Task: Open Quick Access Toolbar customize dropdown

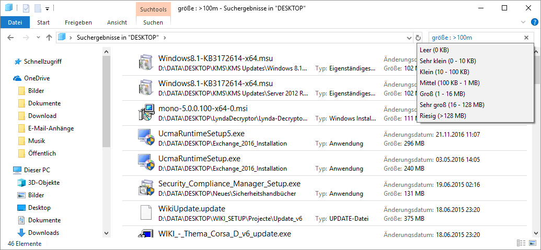Action: click(x=48, y=8)
